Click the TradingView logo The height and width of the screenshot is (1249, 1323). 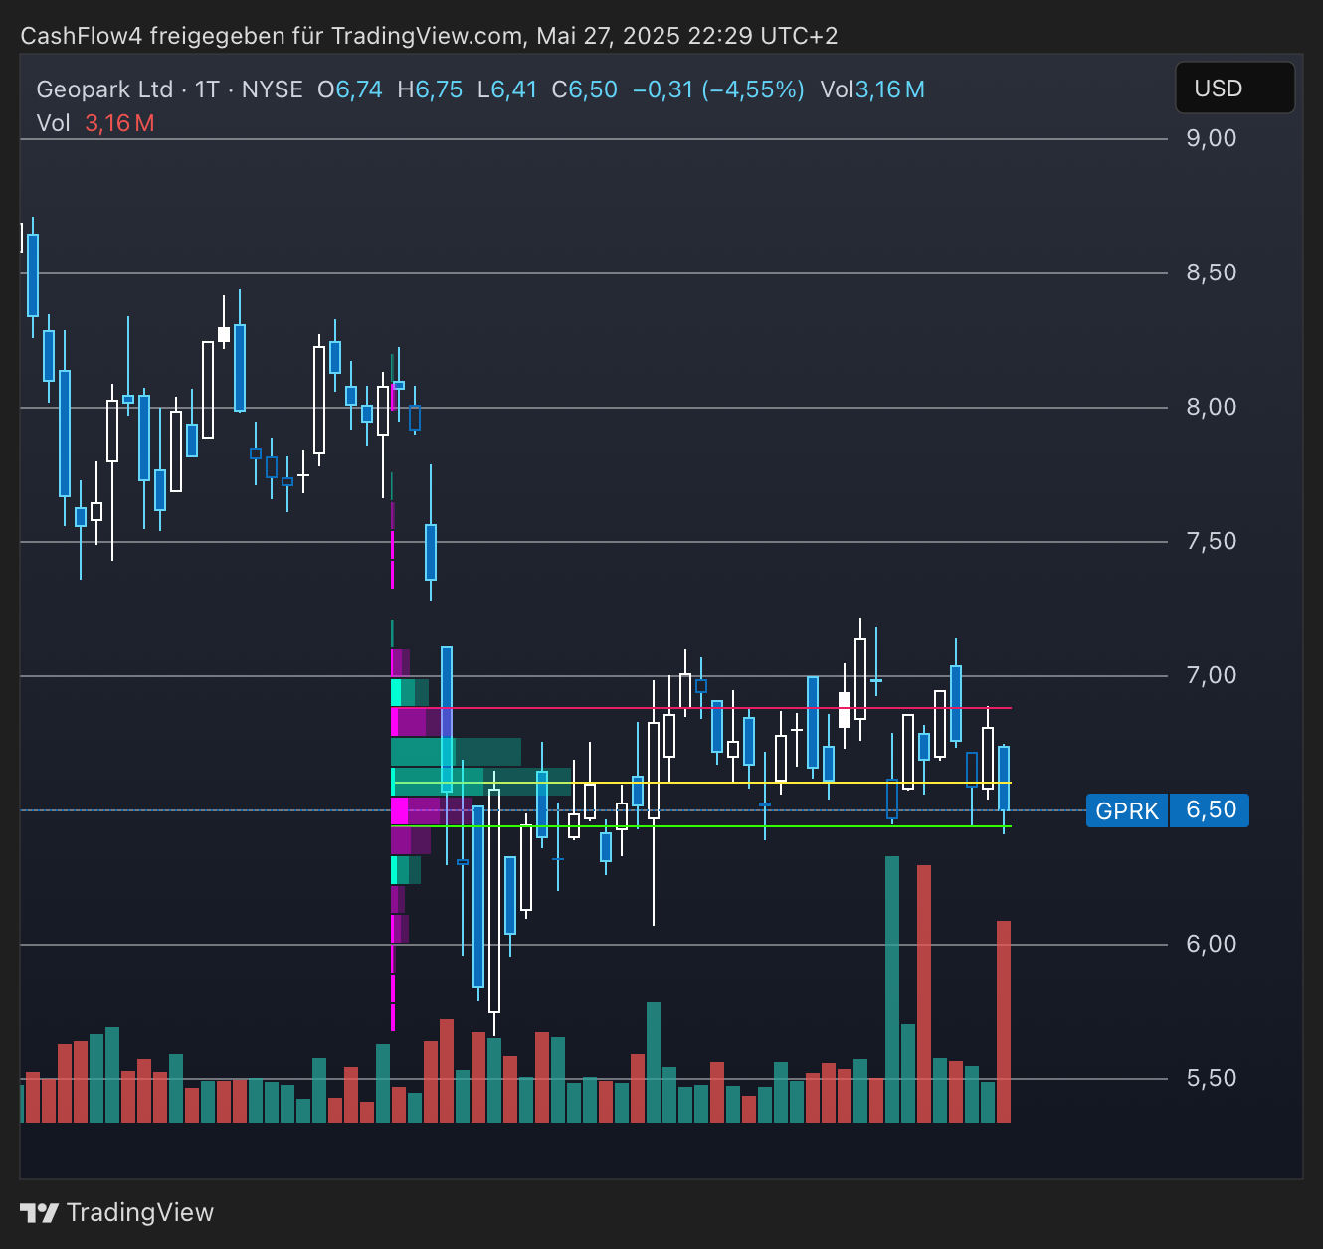pos(117,1213)
